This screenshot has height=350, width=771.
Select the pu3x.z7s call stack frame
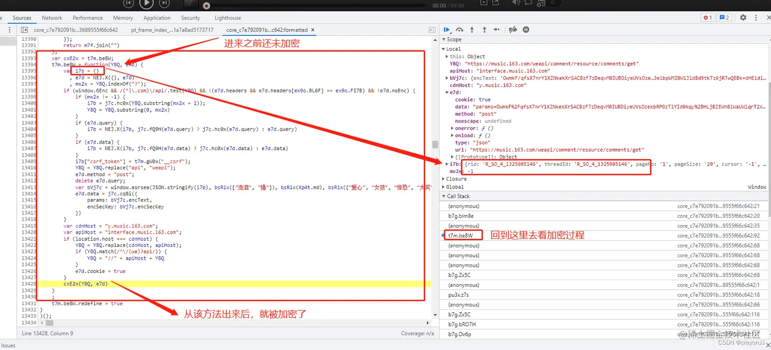[605, 295]
